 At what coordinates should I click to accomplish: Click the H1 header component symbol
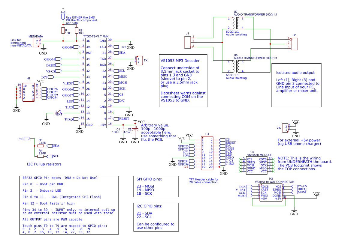click(x=29, y=92)
